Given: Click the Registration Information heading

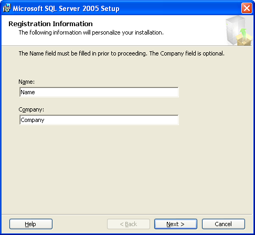Looking at the screenshot, I should click(x=50, y=24).
